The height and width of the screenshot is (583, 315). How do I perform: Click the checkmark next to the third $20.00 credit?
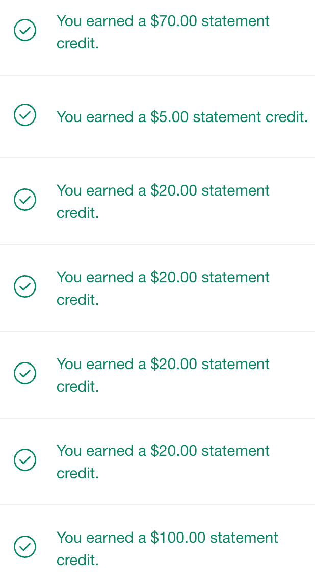click(x=24, y=373)
